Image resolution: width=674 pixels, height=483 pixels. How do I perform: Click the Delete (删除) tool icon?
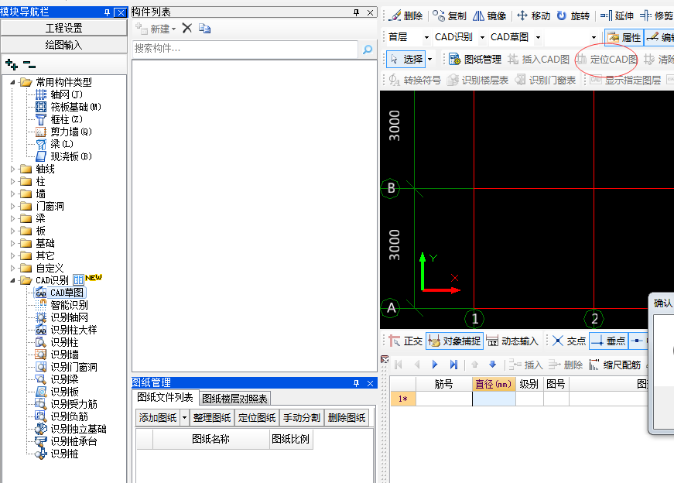click(395, 16)
